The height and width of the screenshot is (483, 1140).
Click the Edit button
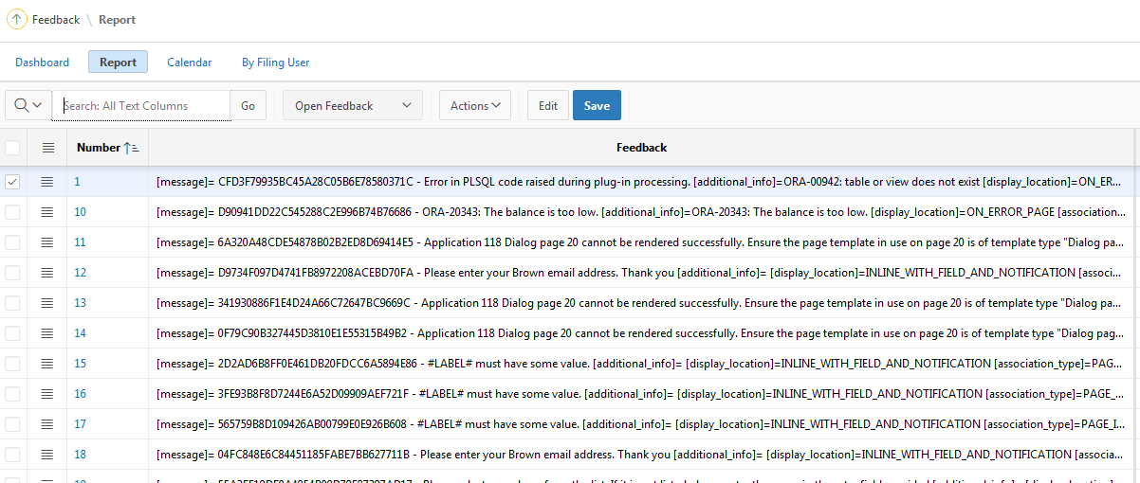548,106
